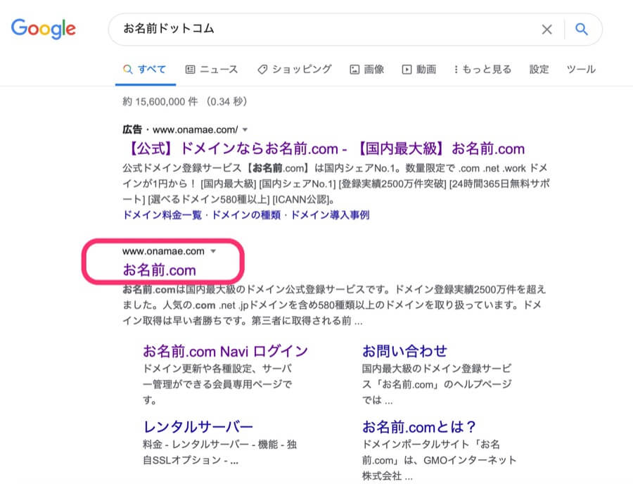Open the お名前.com organic result title
Image resolution: width=633 pixels, height=484 pixels.
click(x=159, y=270)
